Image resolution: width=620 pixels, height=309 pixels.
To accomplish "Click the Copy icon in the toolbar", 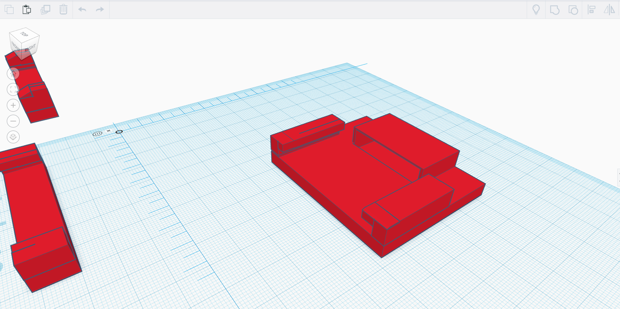I will pos(9,9).
